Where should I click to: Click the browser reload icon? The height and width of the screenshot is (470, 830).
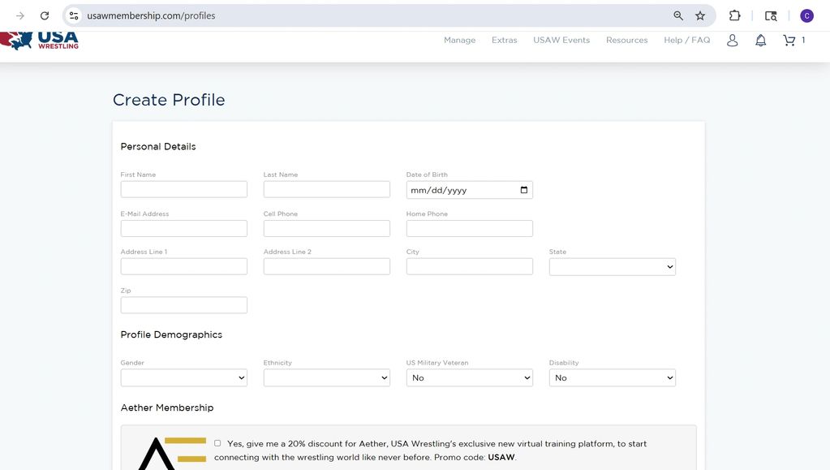[45, 15]
